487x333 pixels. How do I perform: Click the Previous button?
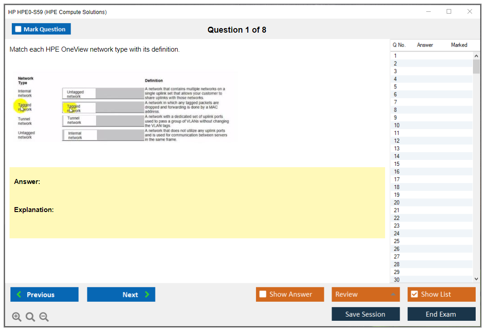click(44, 294)
